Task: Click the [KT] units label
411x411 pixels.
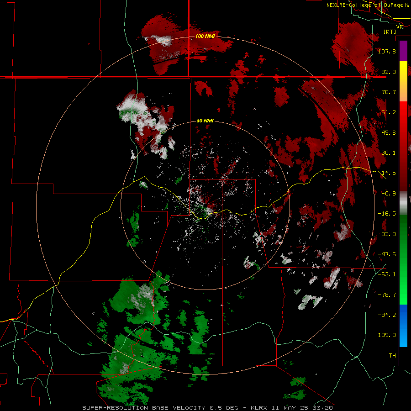Action: tap(390, 32)
